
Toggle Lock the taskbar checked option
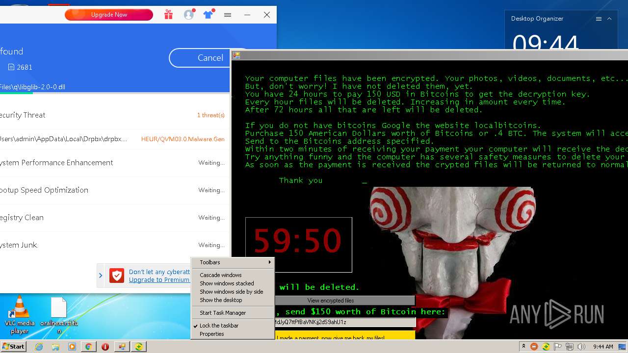(233, 326)
